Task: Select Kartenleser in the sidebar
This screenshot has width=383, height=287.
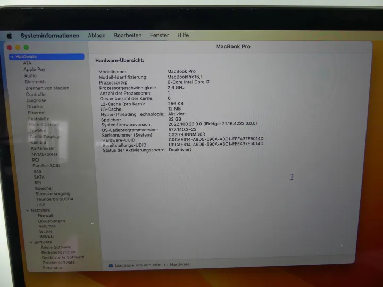Action: coord(43,148)
